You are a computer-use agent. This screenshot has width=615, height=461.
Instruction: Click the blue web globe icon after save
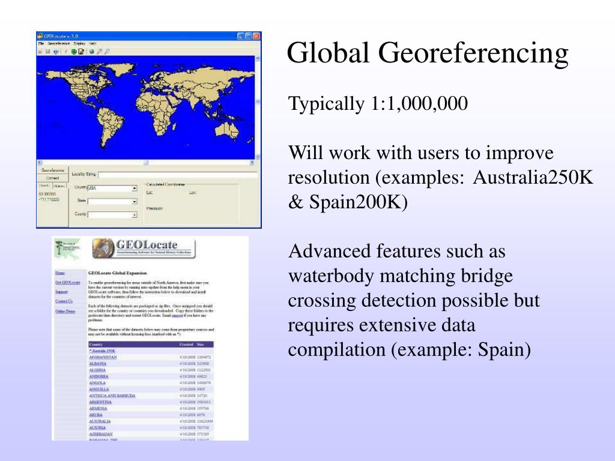point(56,52)
